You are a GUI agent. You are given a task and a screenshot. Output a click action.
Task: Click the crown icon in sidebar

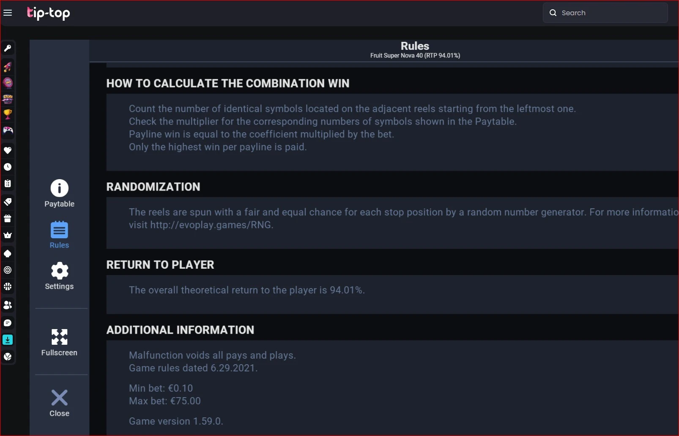click(8, 235)
